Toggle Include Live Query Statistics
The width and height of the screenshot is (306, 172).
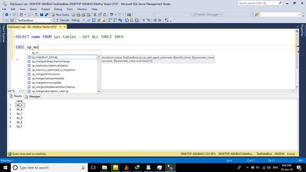115,20
